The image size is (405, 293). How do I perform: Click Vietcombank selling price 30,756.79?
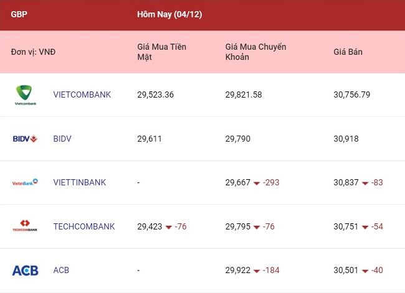pyautogui.click(x=352, y=95)
